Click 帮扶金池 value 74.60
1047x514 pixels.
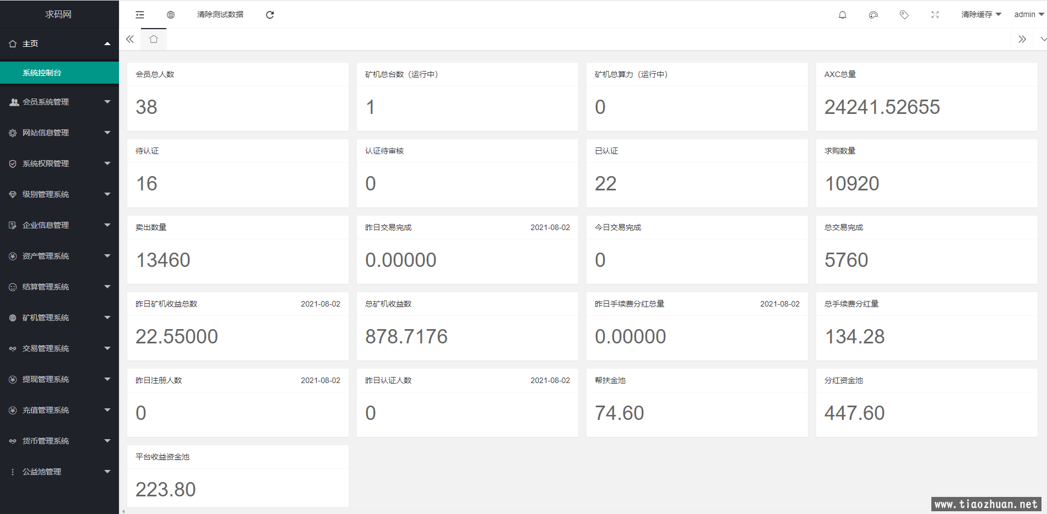click(620, 413)
